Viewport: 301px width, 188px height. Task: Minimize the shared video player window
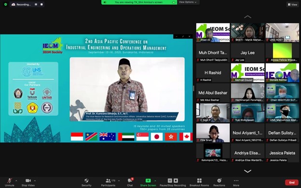coord(177,37)
